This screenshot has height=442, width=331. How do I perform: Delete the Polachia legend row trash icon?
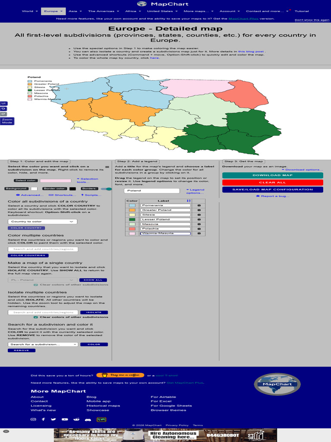tap(199, 229)
